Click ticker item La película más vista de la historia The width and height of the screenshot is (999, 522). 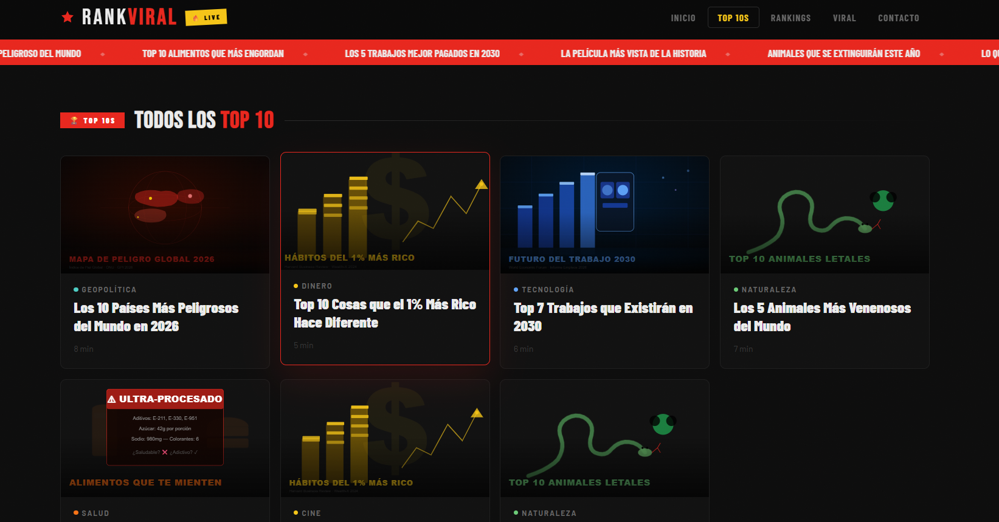[x=633, y=53]
